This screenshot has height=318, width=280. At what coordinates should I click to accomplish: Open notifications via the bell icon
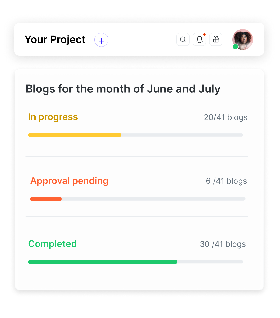[x=199, y=39]
